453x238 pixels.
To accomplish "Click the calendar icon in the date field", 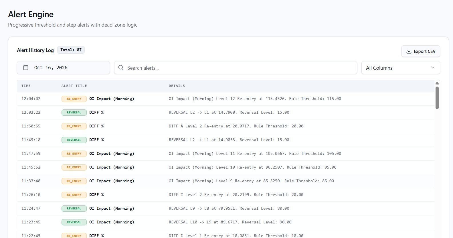I will tap(26, 68).
